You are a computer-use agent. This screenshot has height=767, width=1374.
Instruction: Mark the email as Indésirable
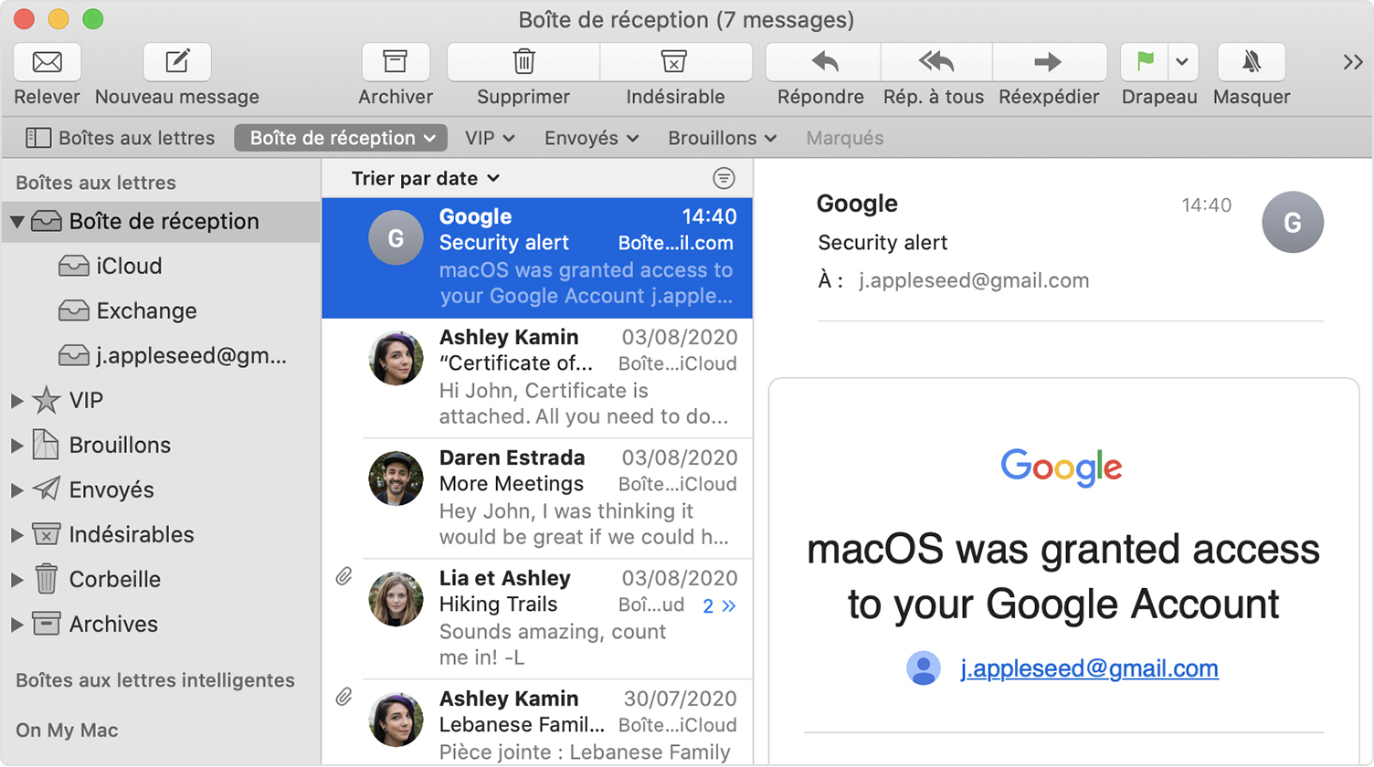tap(676, 62)
